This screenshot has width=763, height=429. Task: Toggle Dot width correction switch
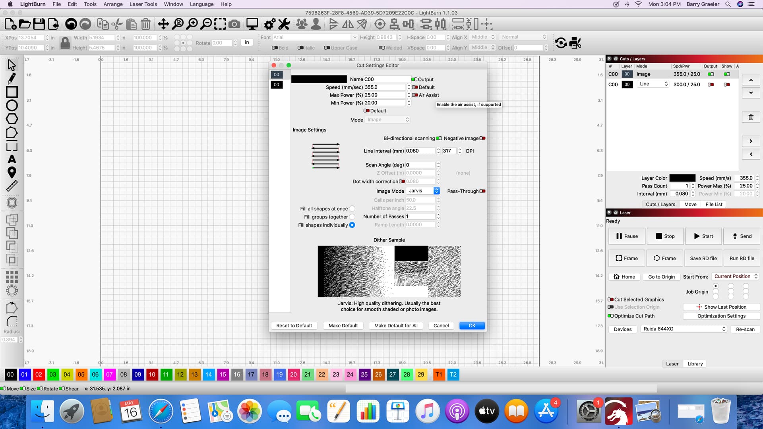(402, 182)
